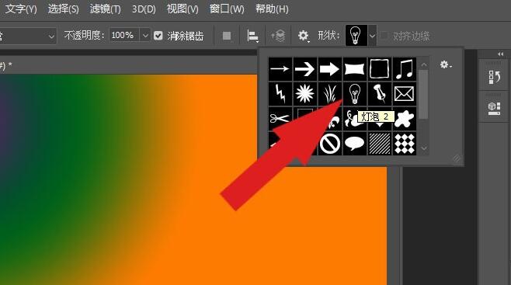Select the envelope shape
Screen dimensions: 511x285
click(405, 94)
